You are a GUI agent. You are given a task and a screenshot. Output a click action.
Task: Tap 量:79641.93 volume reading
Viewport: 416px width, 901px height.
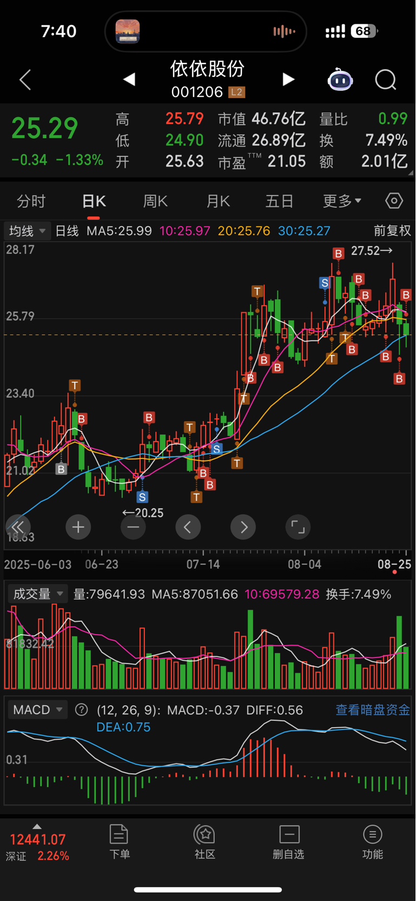109,594
